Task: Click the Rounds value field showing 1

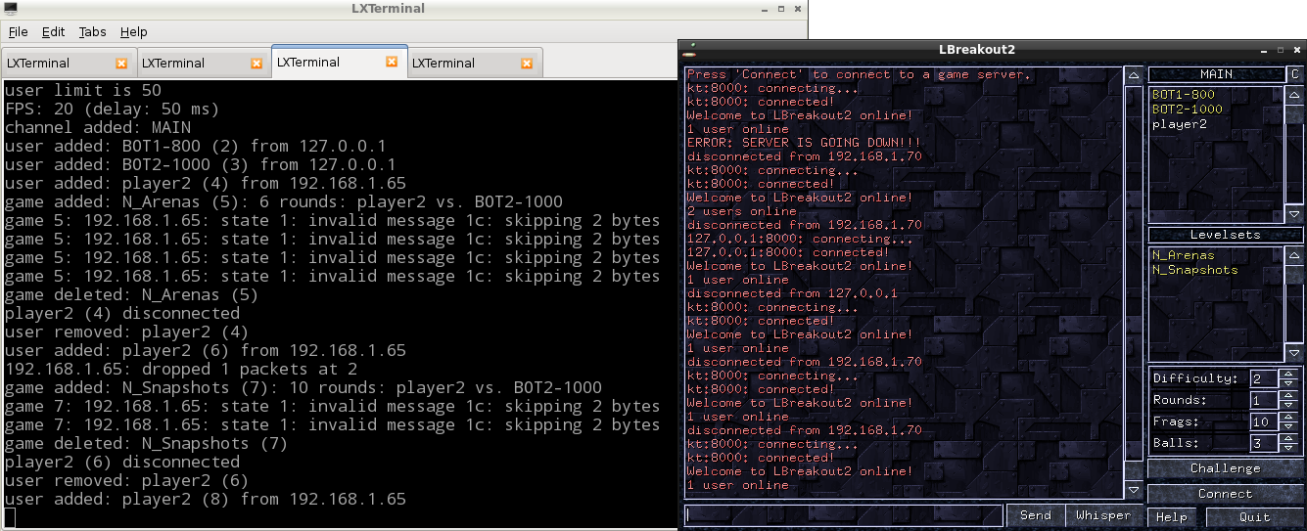Action: coord(1265,400)
